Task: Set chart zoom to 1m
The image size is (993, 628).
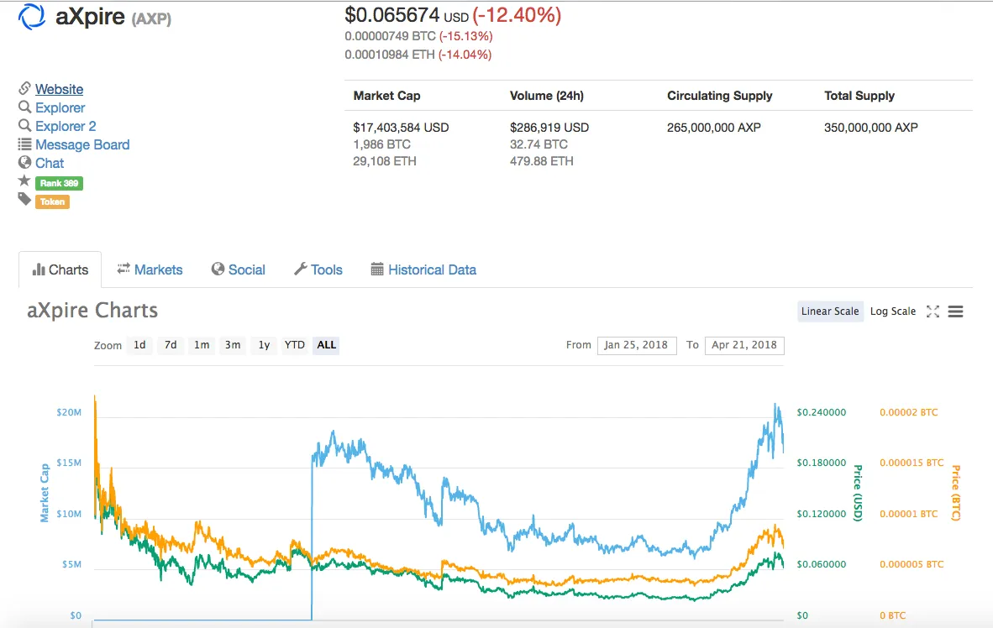Action: 202,345
